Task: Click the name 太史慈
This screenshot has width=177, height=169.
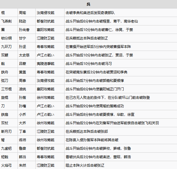Action: coord(24,55)
